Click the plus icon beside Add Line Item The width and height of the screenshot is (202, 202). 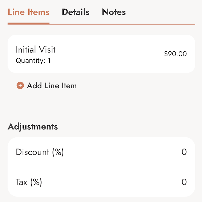tap(20, 85)
